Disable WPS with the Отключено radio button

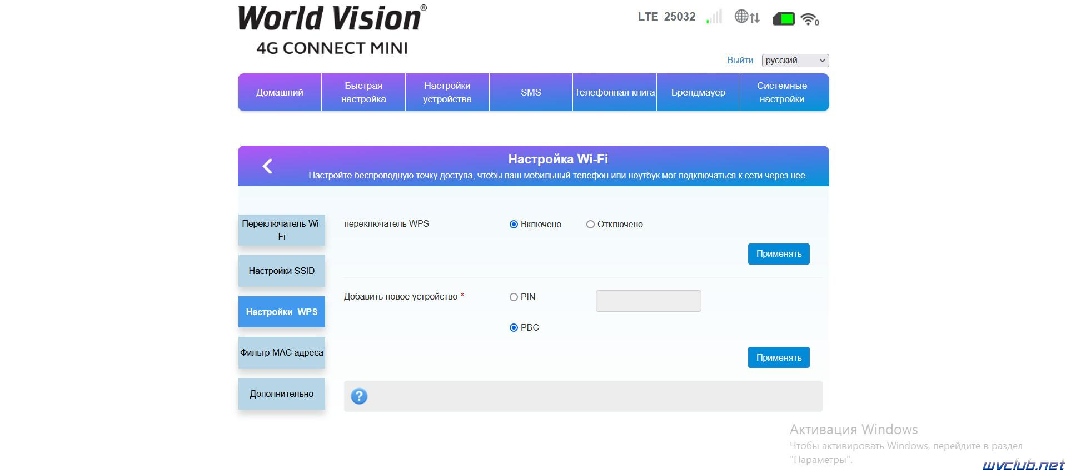click(x=590, y=225)
